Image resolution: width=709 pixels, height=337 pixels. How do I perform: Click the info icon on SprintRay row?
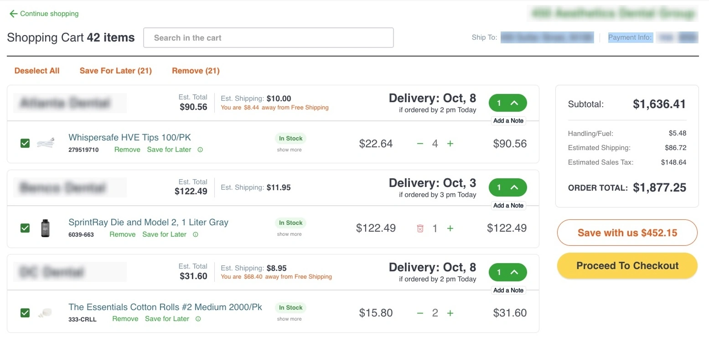(x=195, y=234)
